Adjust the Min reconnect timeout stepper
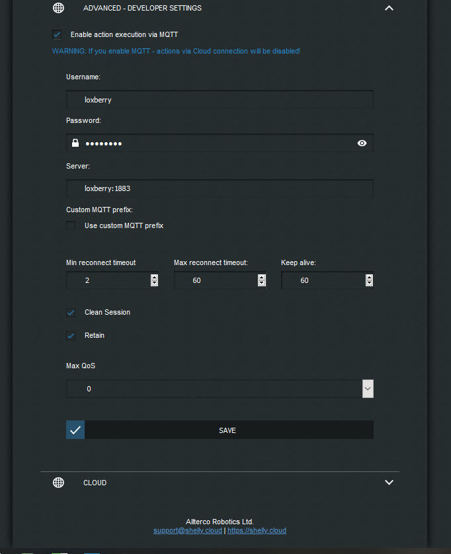The height and width of the screenshot is (554, 451). coord(154,280)
